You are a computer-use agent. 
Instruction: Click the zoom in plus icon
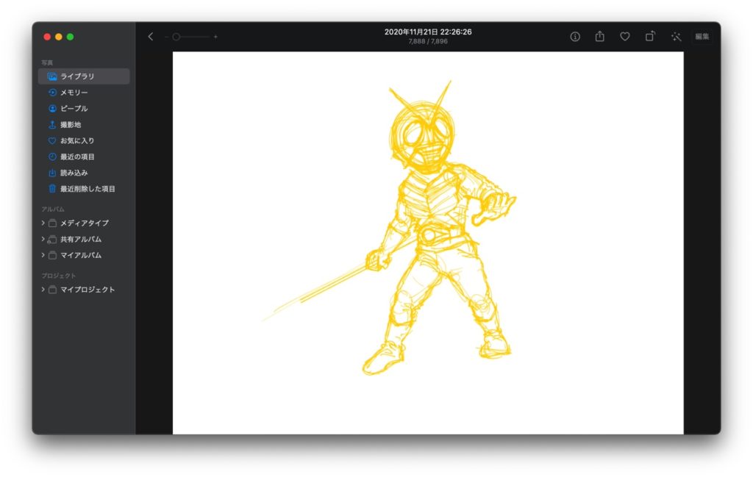pyautogui.click(x=215, y=37)
